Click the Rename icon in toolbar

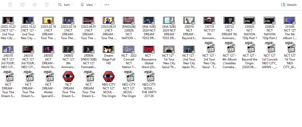click(22, 5)
